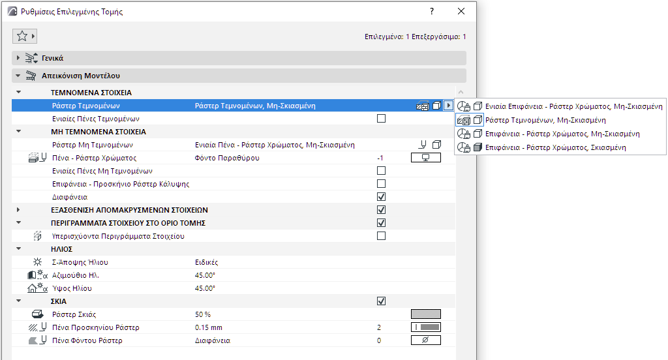The width and height of the screenshot is (668, 360).
Task: Select Ράστερ Τεμνομένων, Μη-Σκιασμένη from popup
Action: pos(560,120)
